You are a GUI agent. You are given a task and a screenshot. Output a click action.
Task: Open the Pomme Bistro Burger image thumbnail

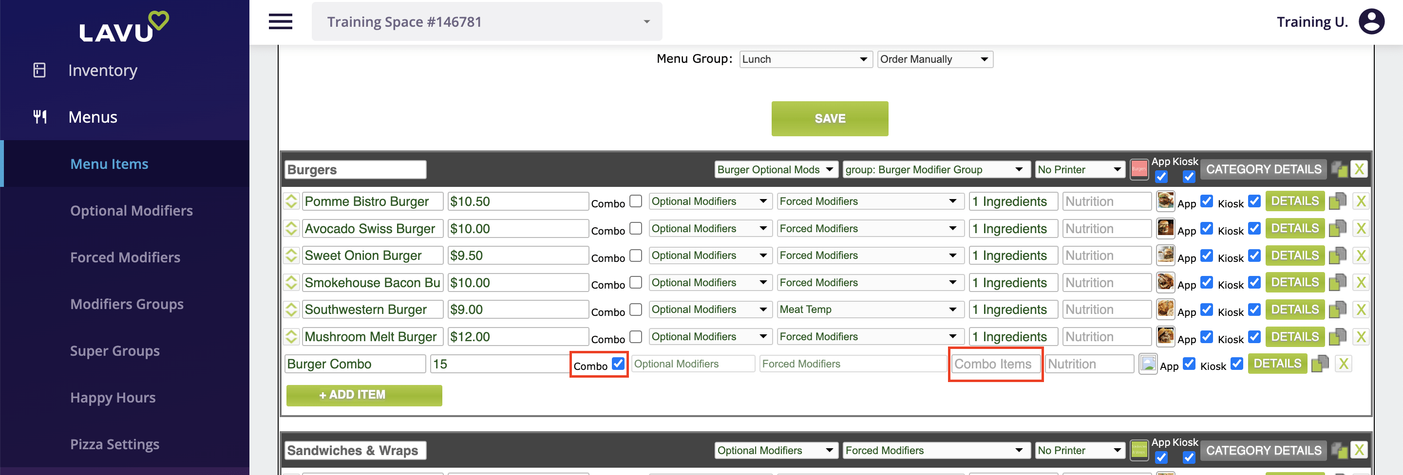[x=1165, y=201]
